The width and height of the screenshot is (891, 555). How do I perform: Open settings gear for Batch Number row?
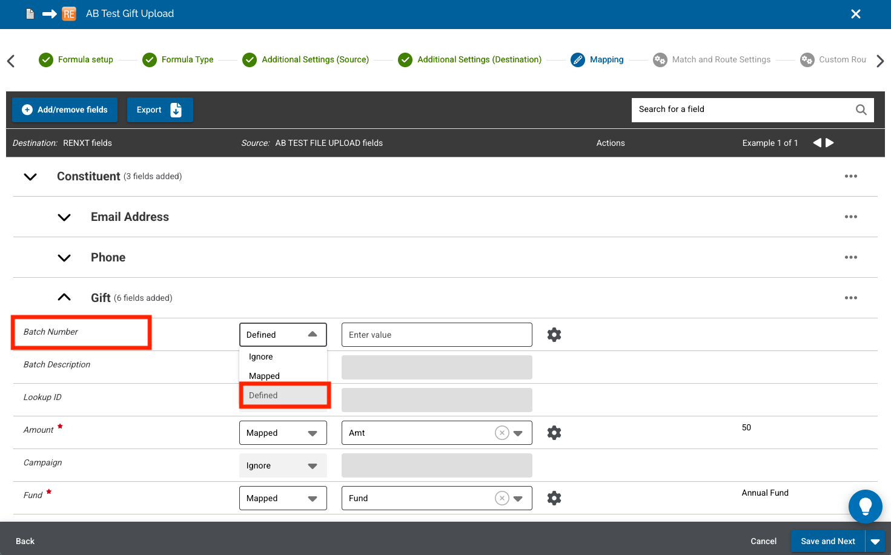[554, 335]
